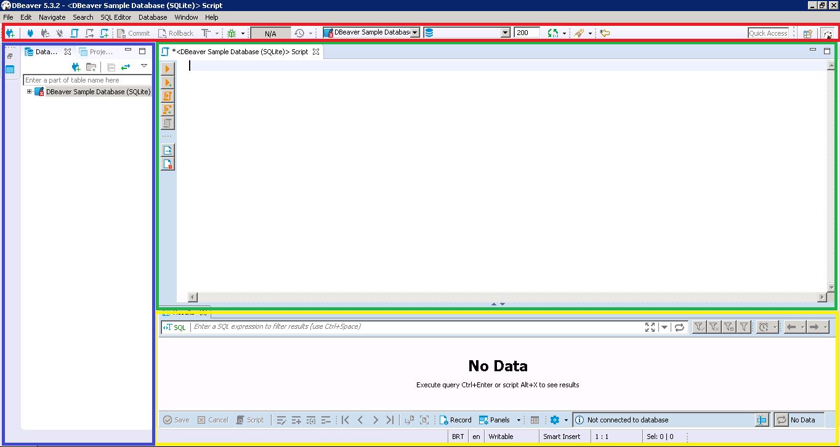
Task: Run the SQL script with the script icon
Action: [168, 96]
